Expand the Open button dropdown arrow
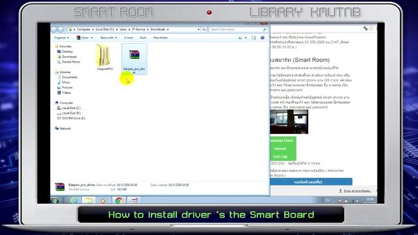The image size is (418, 235). click(x=91, y=38)
